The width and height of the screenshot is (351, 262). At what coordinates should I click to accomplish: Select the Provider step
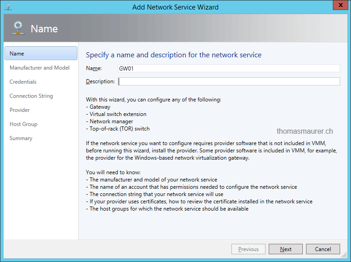[20, 110]
